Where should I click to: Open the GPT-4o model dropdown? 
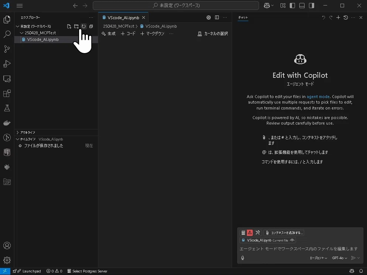(x=339, y=258)
